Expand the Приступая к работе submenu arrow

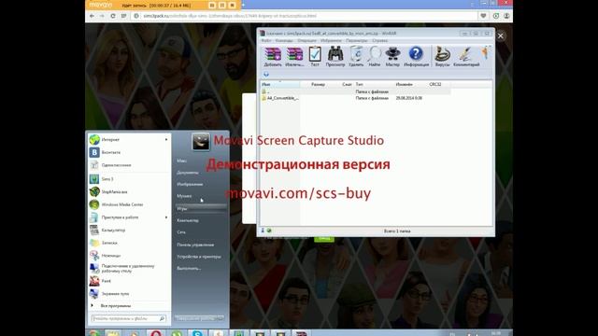point(166,217)
